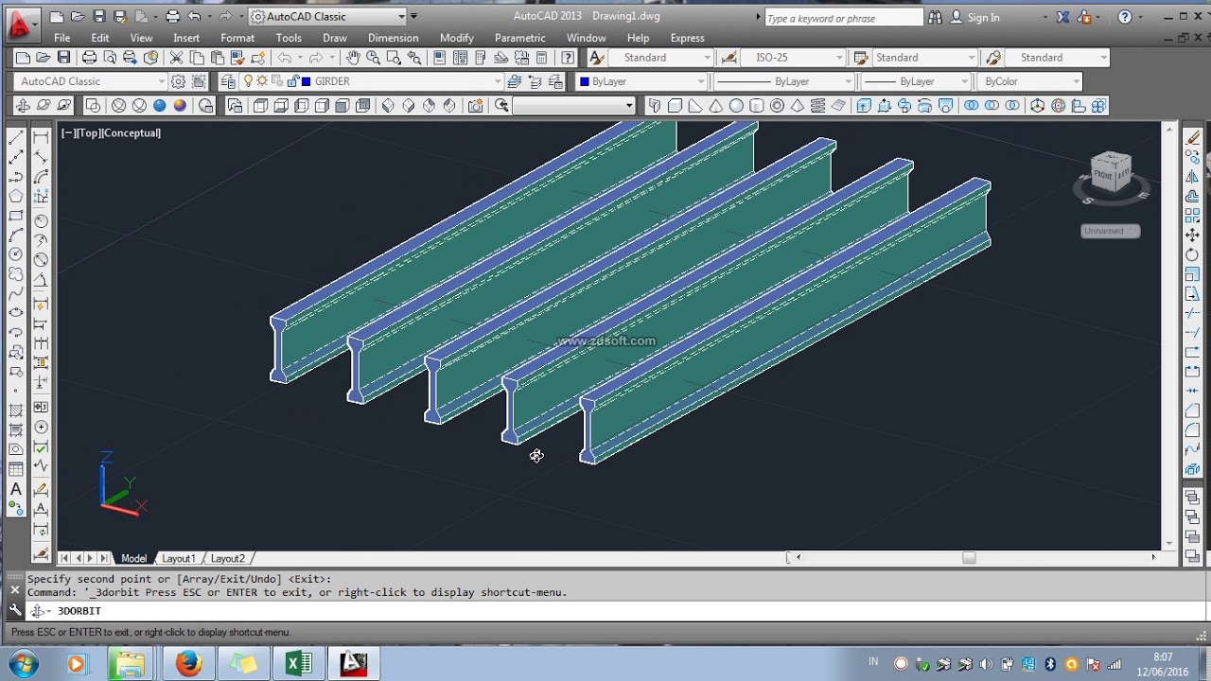1211x681 pixels.
Task: Open the Parametric menu
Action: point(519,38)
